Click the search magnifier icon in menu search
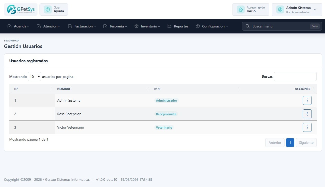Image resolution: width=325 pixels, height=187 pixels. [248, 26]
